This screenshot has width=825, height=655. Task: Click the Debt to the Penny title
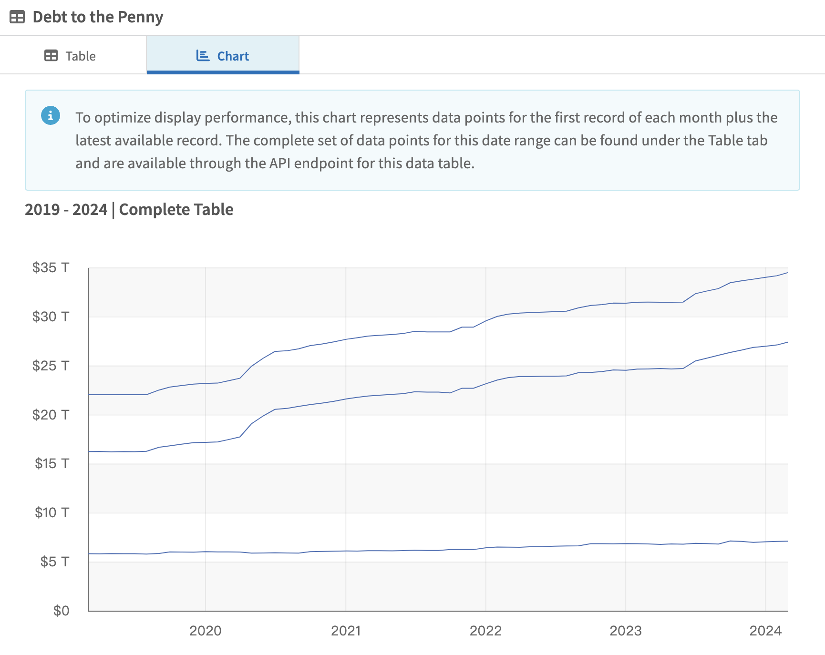[x=98, y=17]
